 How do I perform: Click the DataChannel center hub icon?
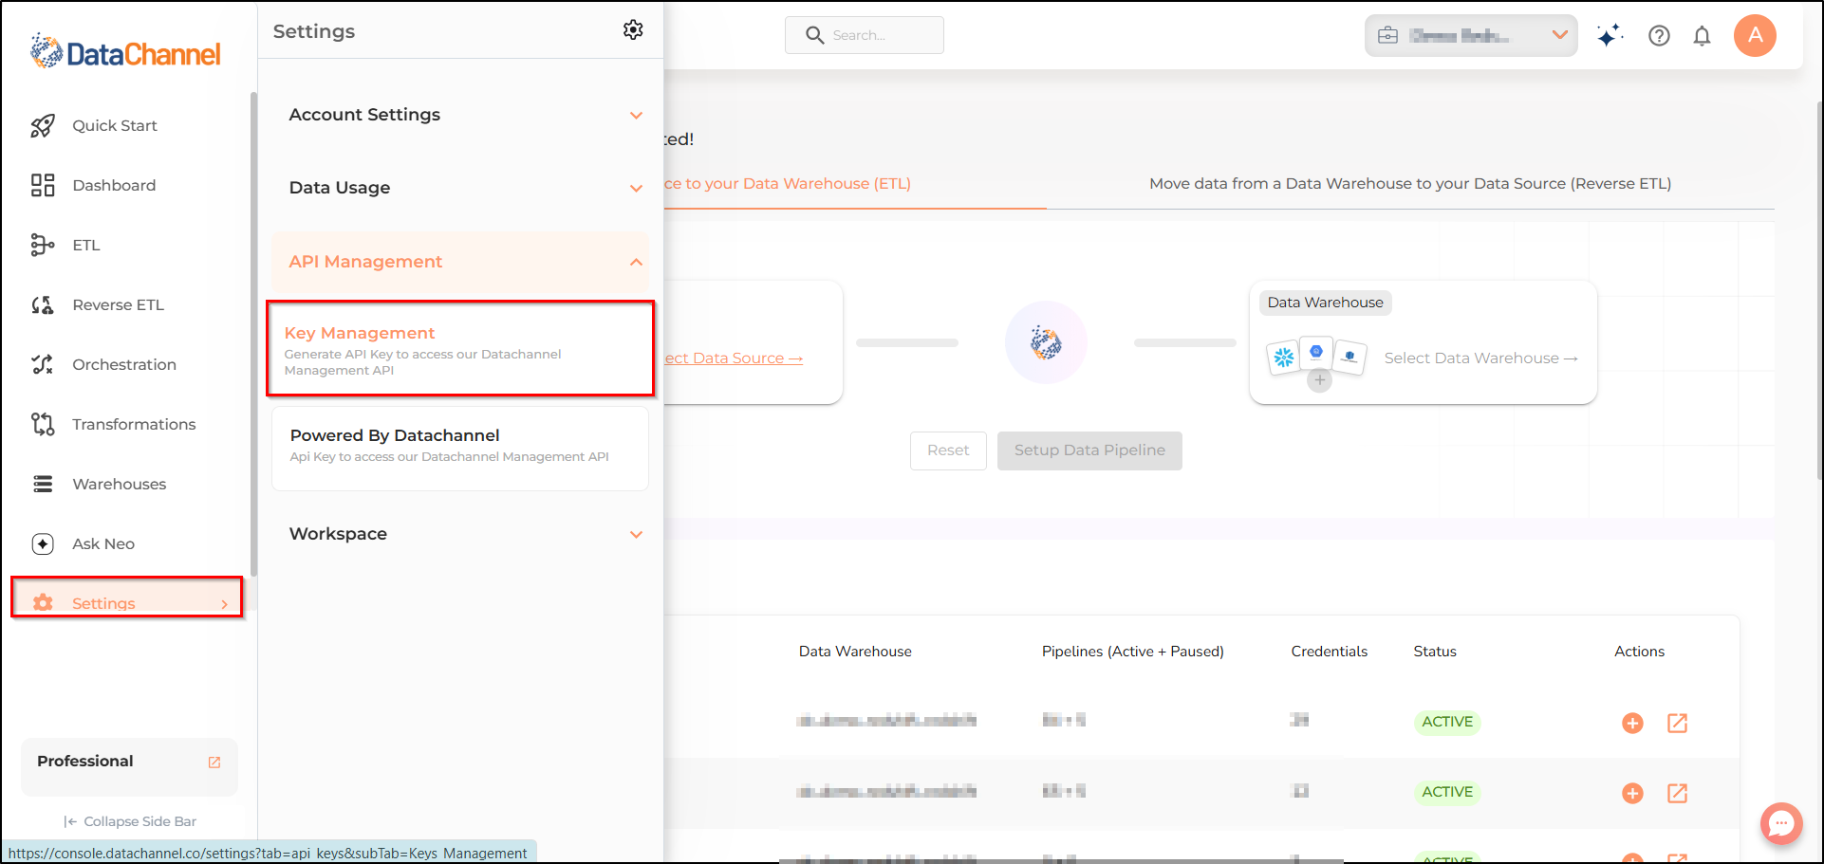[1046, 342]
